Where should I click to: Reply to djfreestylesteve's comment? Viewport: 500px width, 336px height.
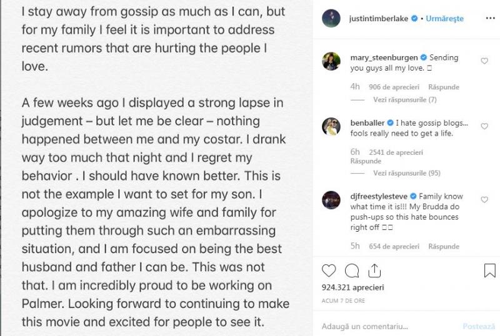445,246
